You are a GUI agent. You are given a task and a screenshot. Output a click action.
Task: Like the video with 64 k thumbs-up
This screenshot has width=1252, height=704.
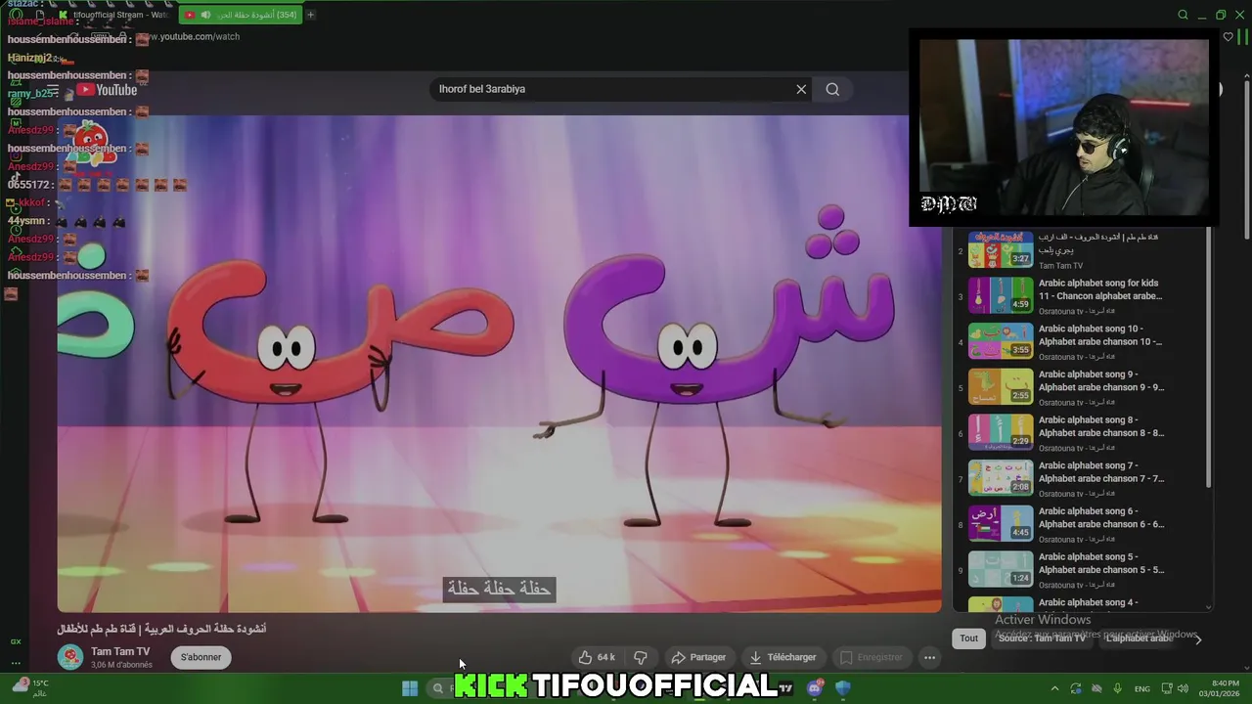597,657
